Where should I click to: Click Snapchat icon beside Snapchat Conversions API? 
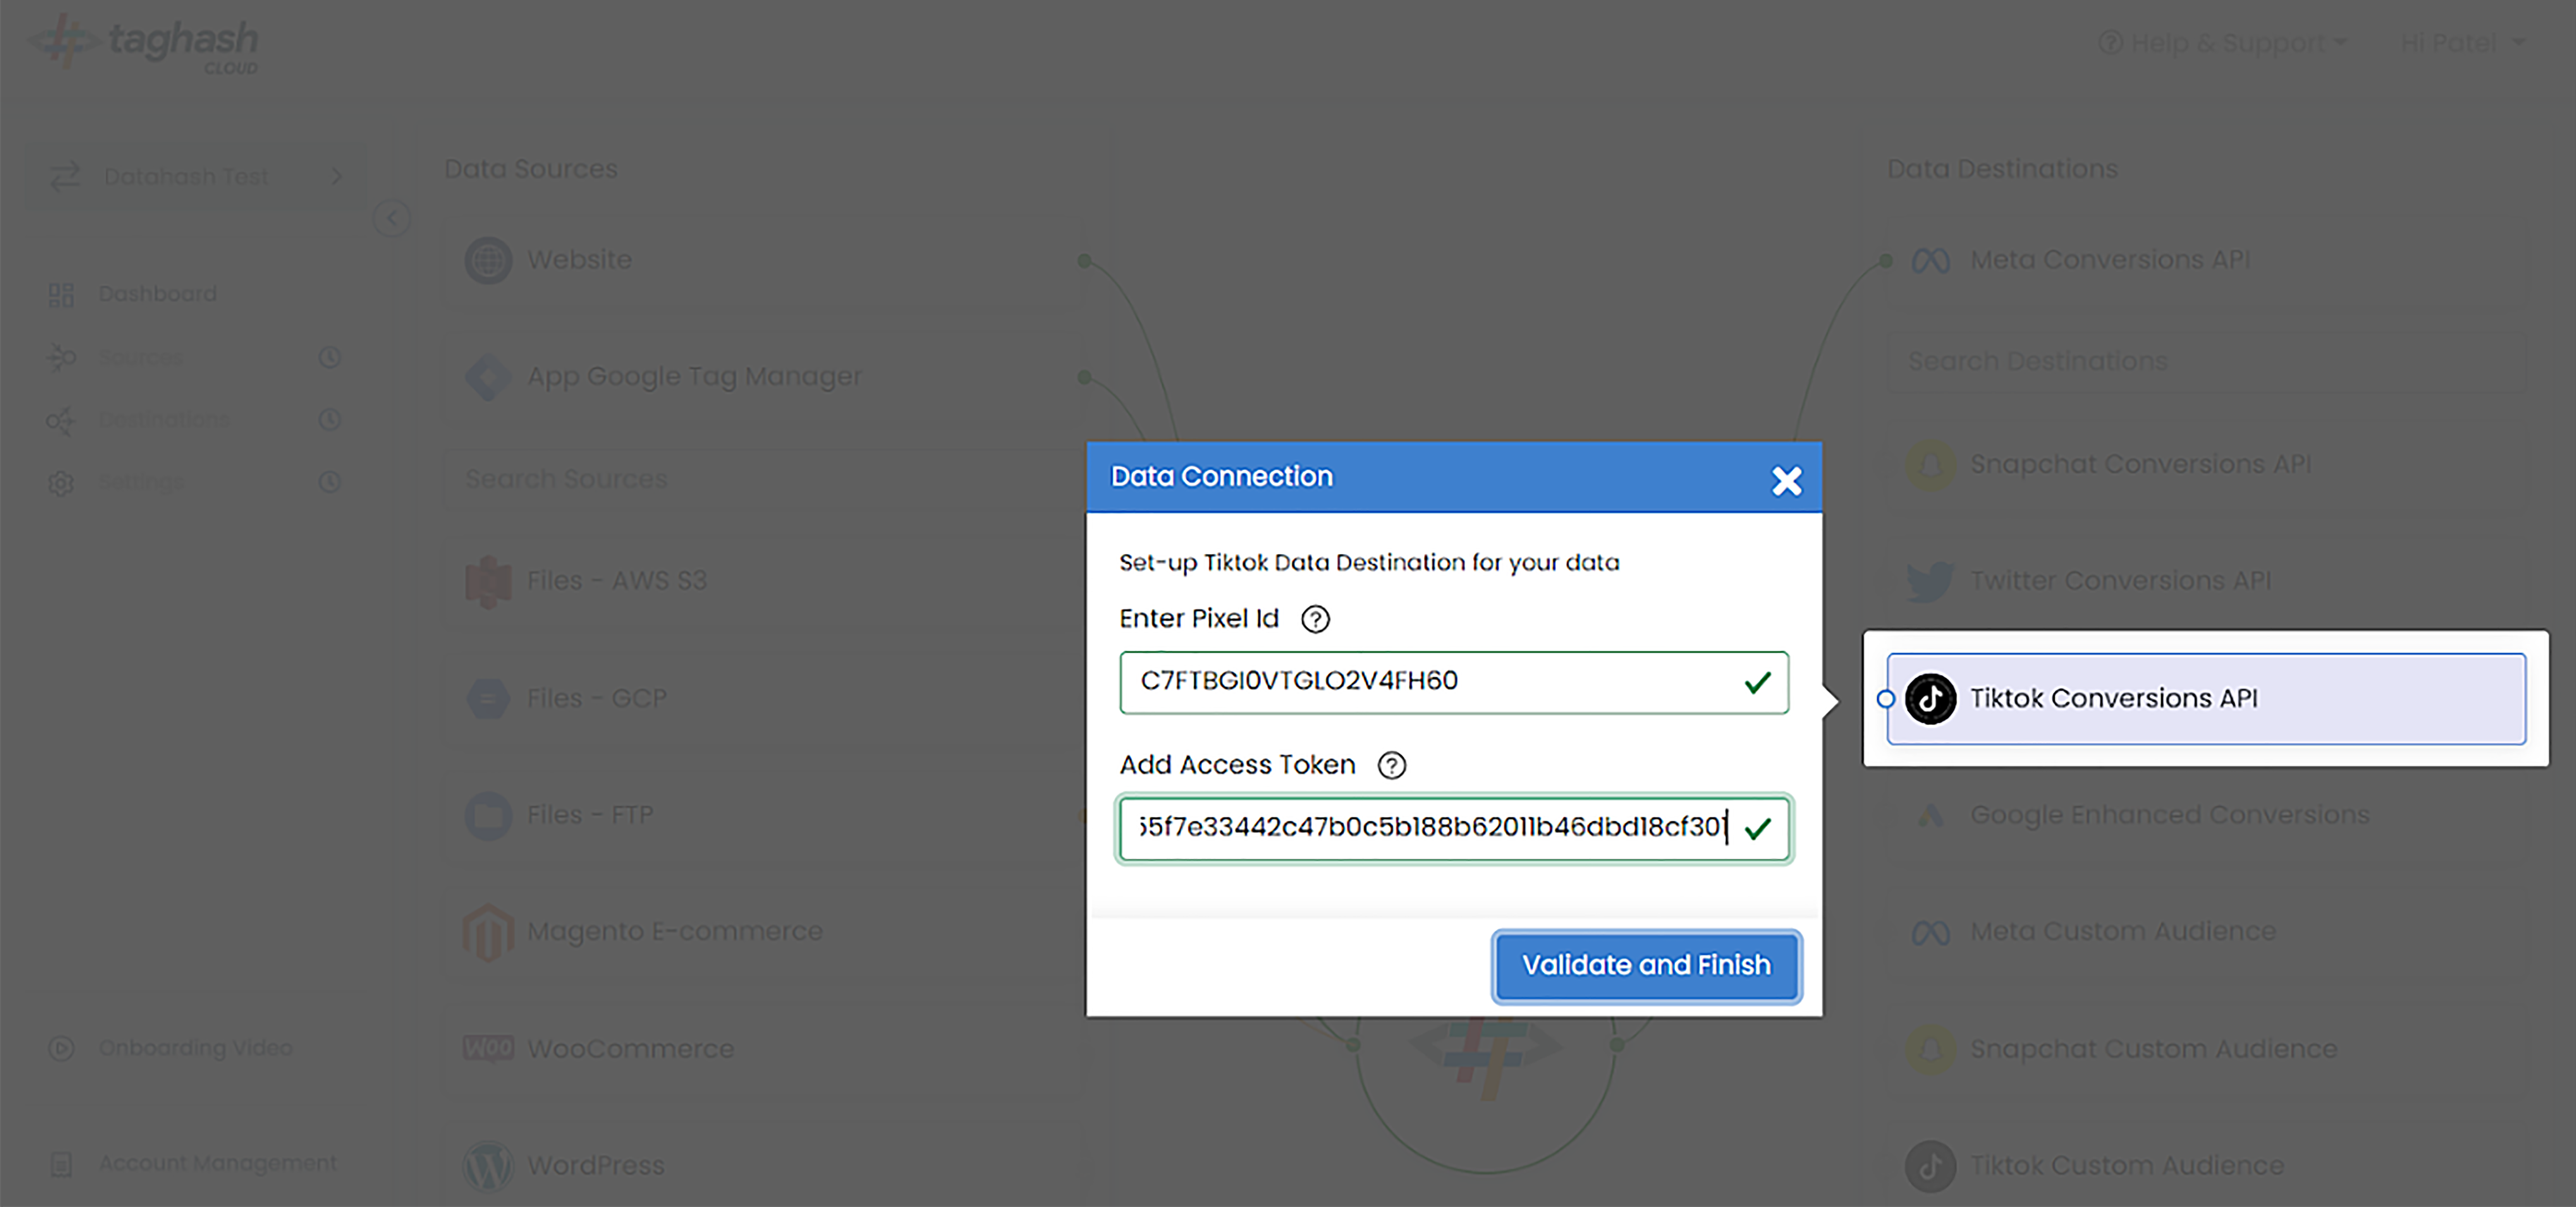(1930, 465)
